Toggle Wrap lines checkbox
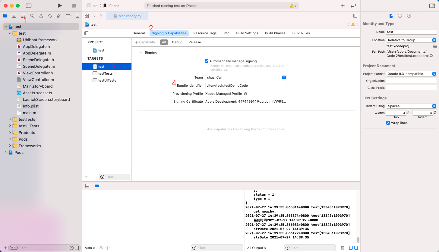439x252 pixels. [x=388, y=123]
